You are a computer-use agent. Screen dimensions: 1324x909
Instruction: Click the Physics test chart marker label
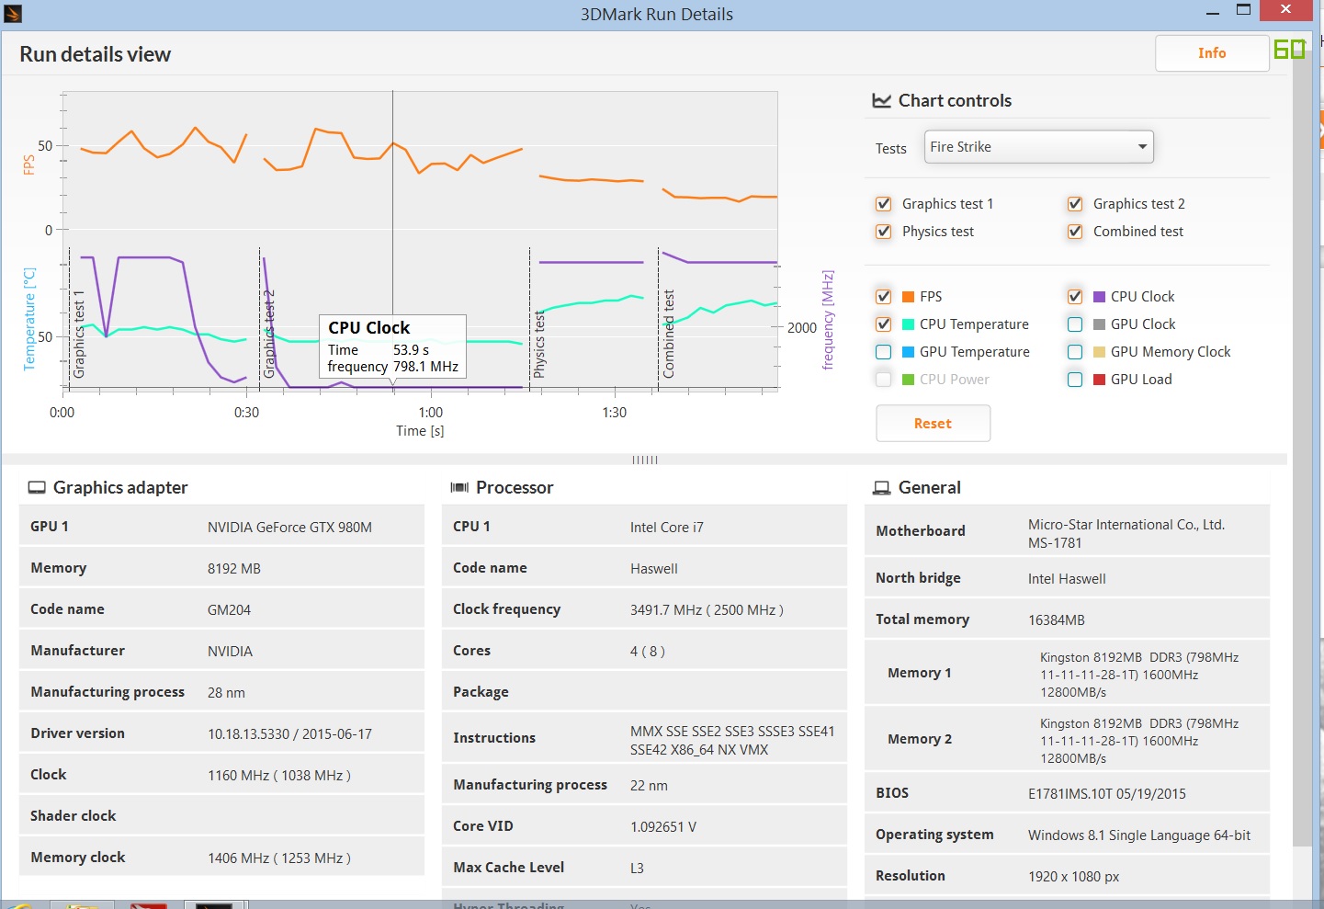pyautogui.click(x=539, y=345)
